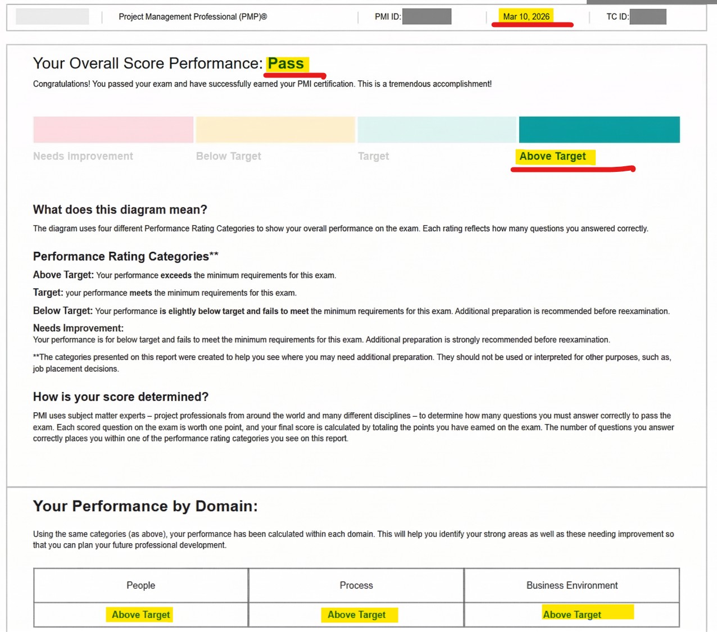The height and width of the screenshot is (632, 717).
Task: Select the pale yellow Below Target bar
Action: [x=275, y=129]
